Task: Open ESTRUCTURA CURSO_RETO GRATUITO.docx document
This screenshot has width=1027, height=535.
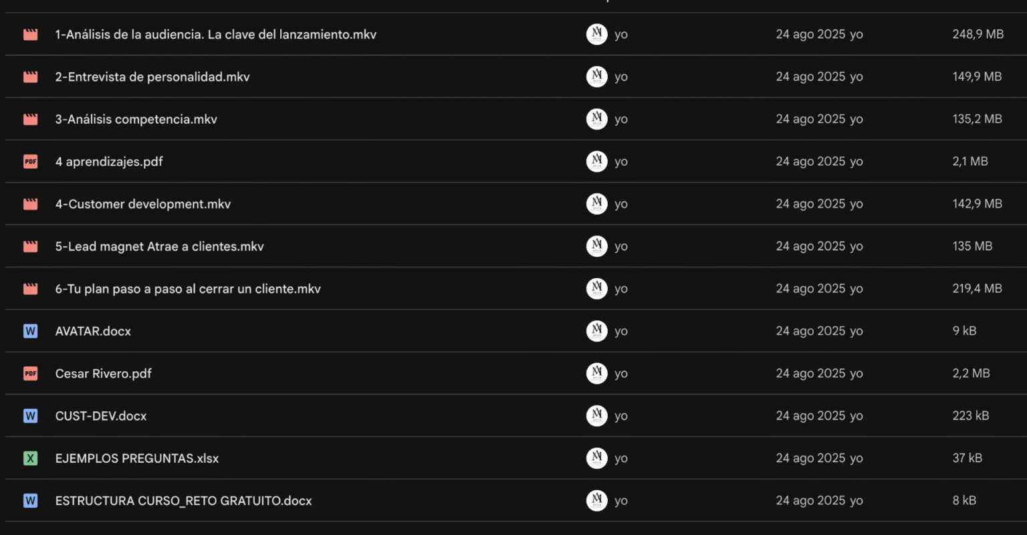Action: coord(183,500)
